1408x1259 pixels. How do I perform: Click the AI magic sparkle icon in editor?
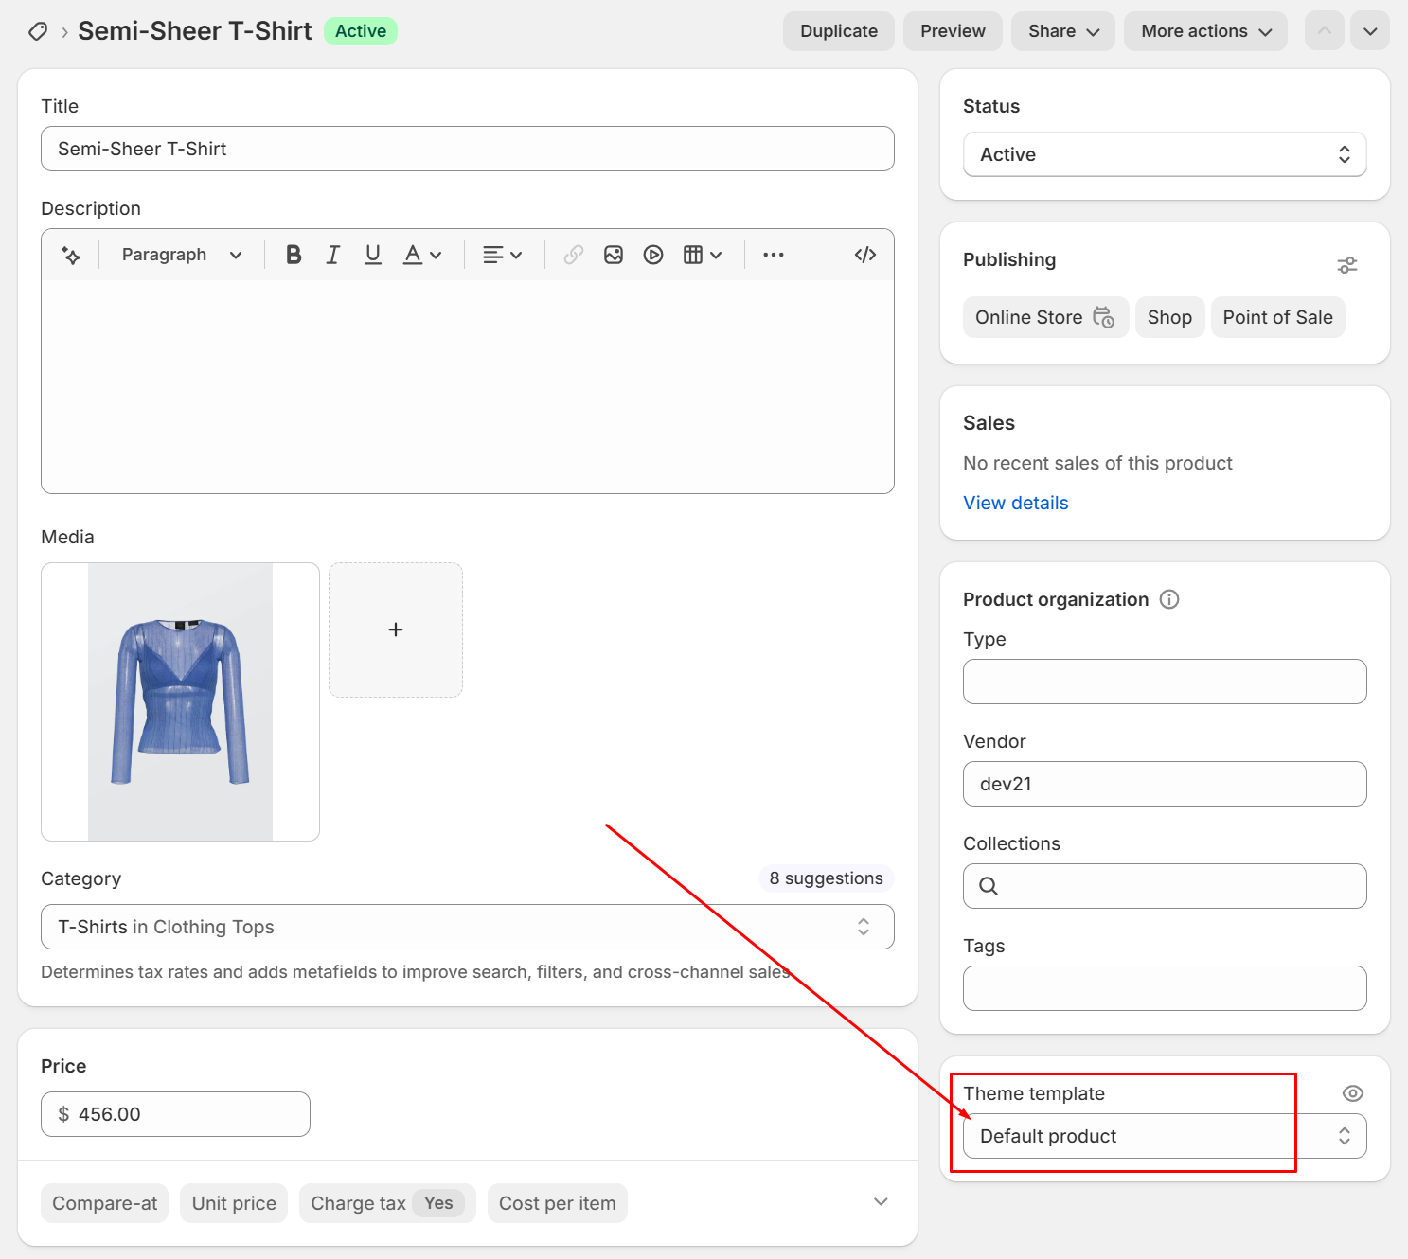tap(71, 255)
